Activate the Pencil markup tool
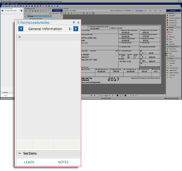Image resolution: width=182 pixels, height=171 pixels. coord(171,42)
